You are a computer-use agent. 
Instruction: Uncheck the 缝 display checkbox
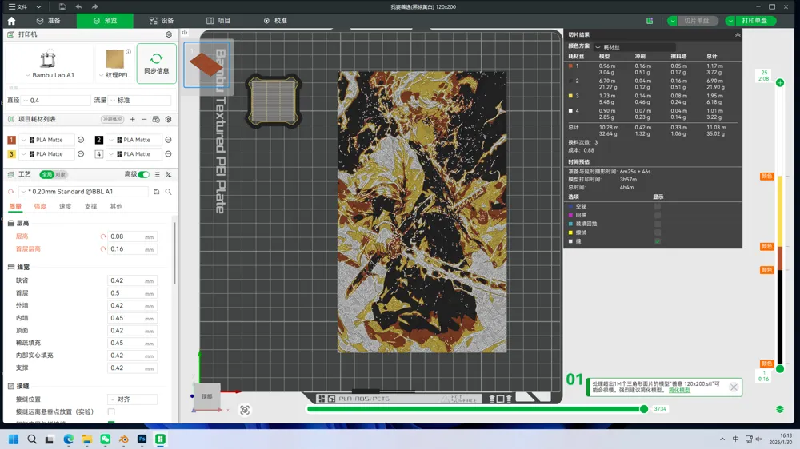click(x=658, y=241)
